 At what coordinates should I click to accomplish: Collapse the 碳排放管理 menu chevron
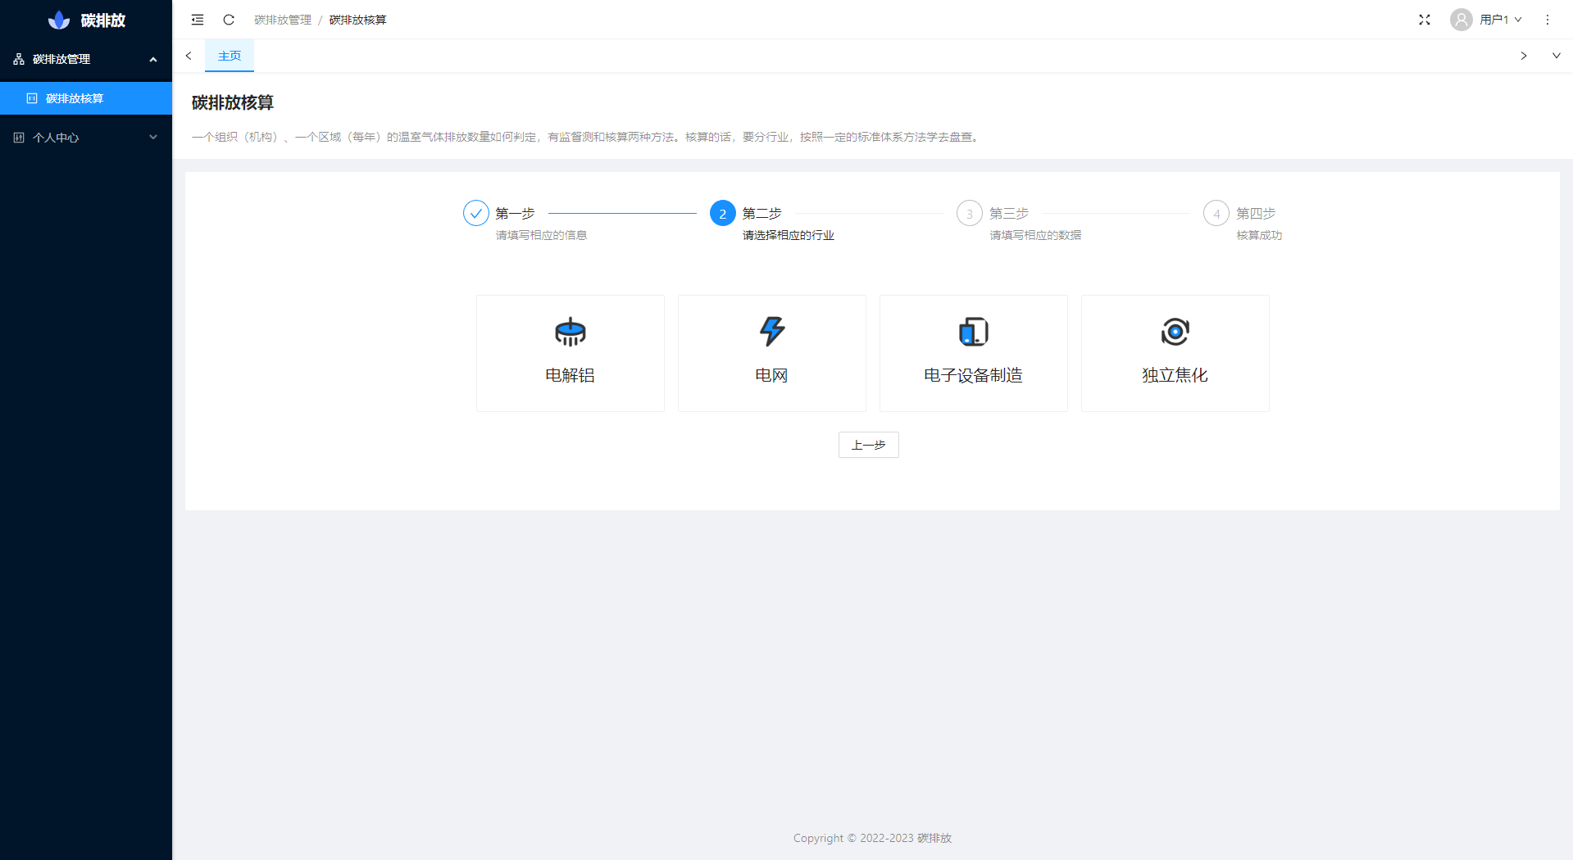pos(153,59)
